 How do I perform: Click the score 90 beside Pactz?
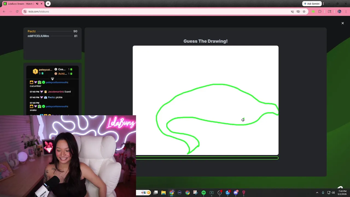click(x=75, y=31)
